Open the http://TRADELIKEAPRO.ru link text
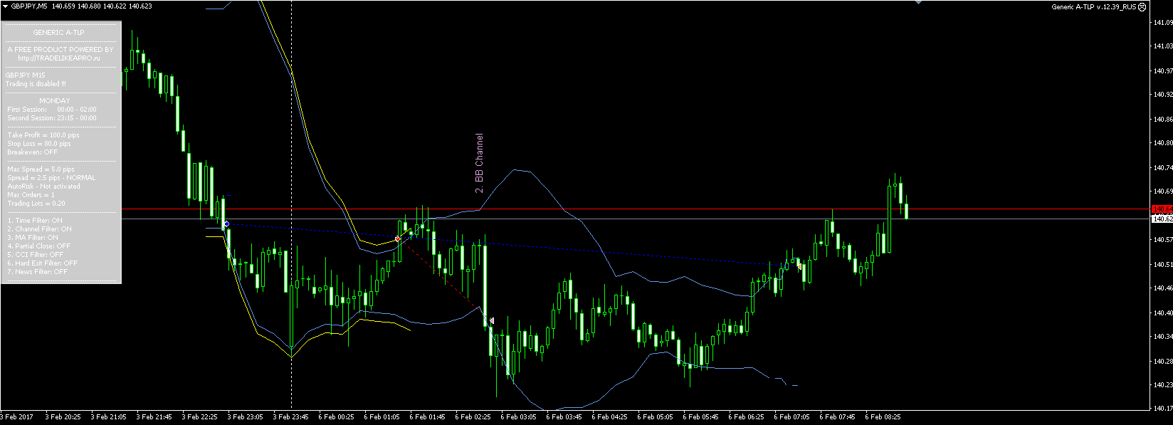The height and width of the screenshot is (425, 1173). coord(60,58)
